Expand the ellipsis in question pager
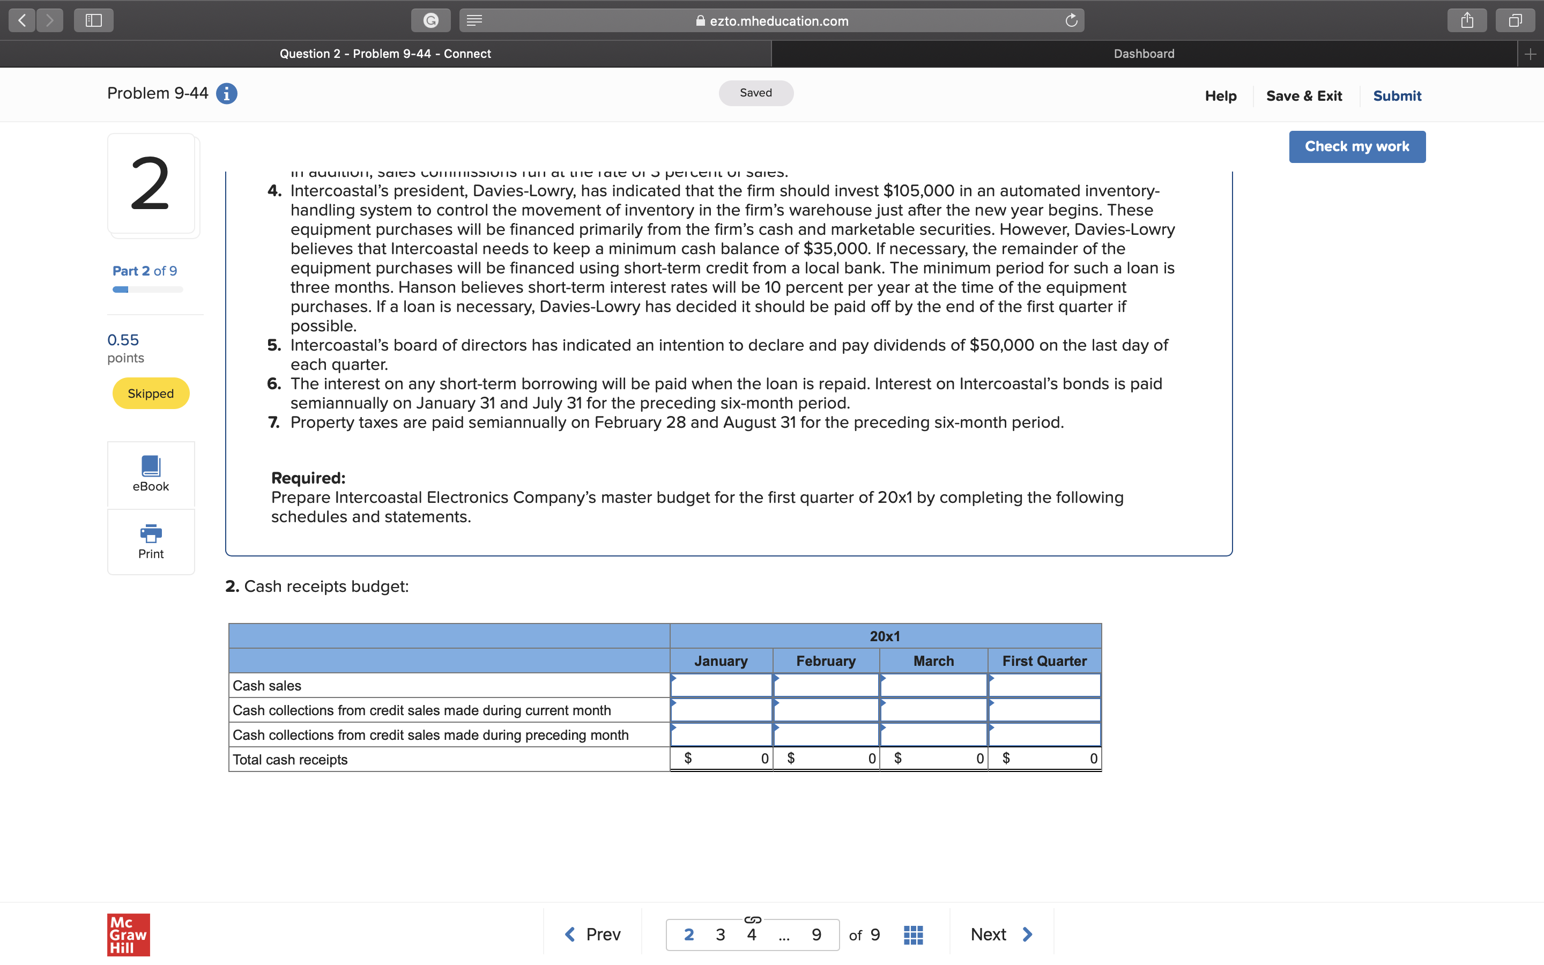Viewport: 1544px width, 965px height. point(783,936)
